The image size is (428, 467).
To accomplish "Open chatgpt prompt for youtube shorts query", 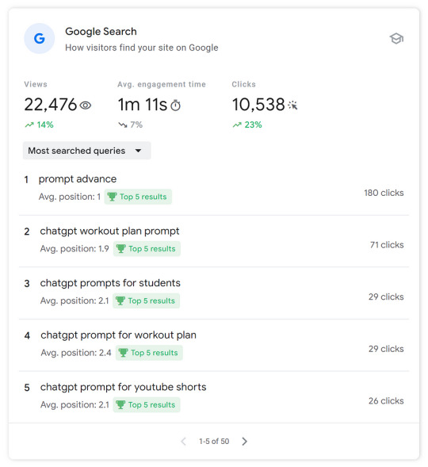I will pyautogui.click(x=123, y=387).
